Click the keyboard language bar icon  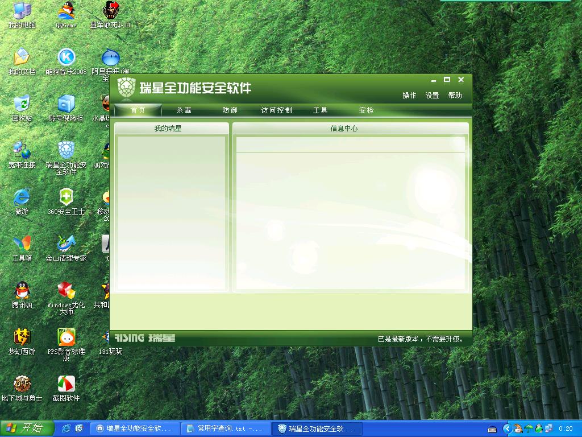pos(492,430)
